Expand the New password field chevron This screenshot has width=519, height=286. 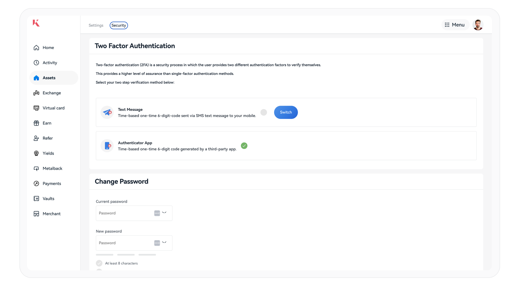pos(164,242)
